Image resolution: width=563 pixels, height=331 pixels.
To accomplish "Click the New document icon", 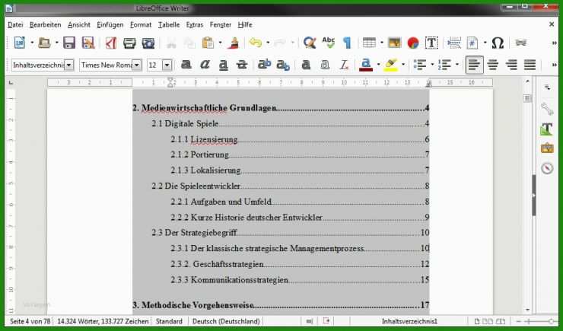I will coord(20,43).
